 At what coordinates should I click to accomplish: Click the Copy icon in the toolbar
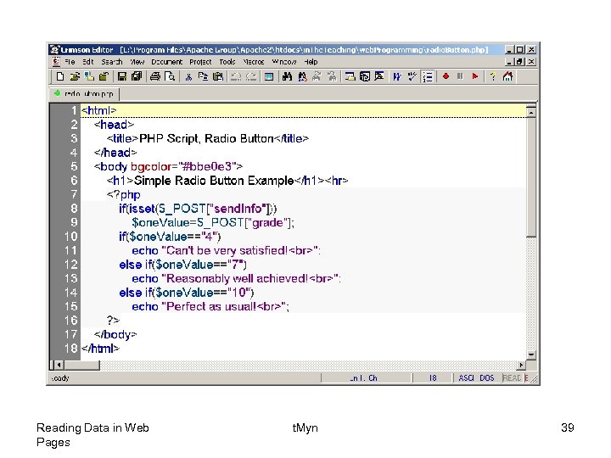(x=203, y=76)
